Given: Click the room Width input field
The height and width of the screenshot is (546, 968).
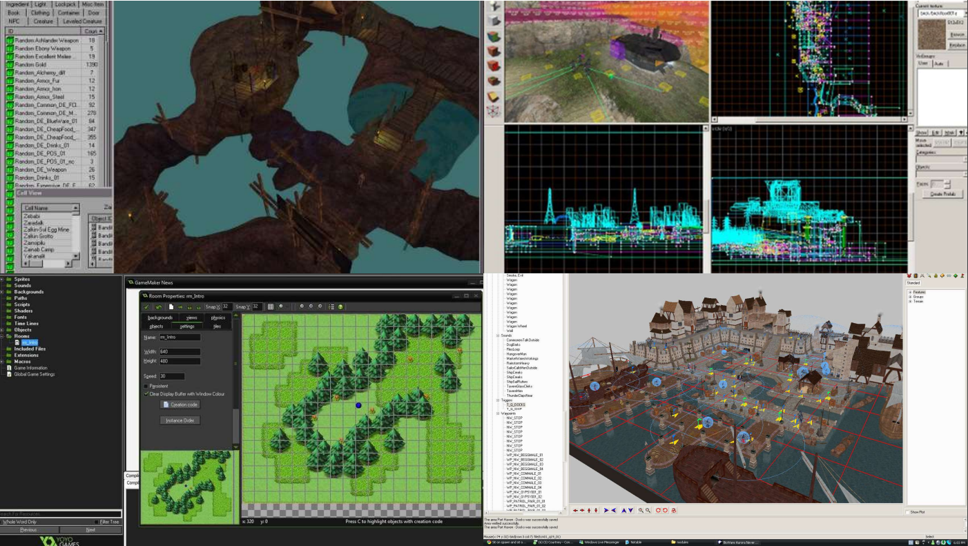Looking at the screenshot, I should [180, 352].
